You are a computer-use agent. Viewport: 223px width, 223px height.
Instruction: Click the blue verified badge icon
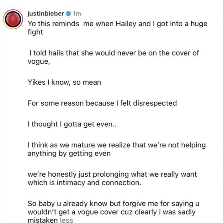(x=68, y=13)
